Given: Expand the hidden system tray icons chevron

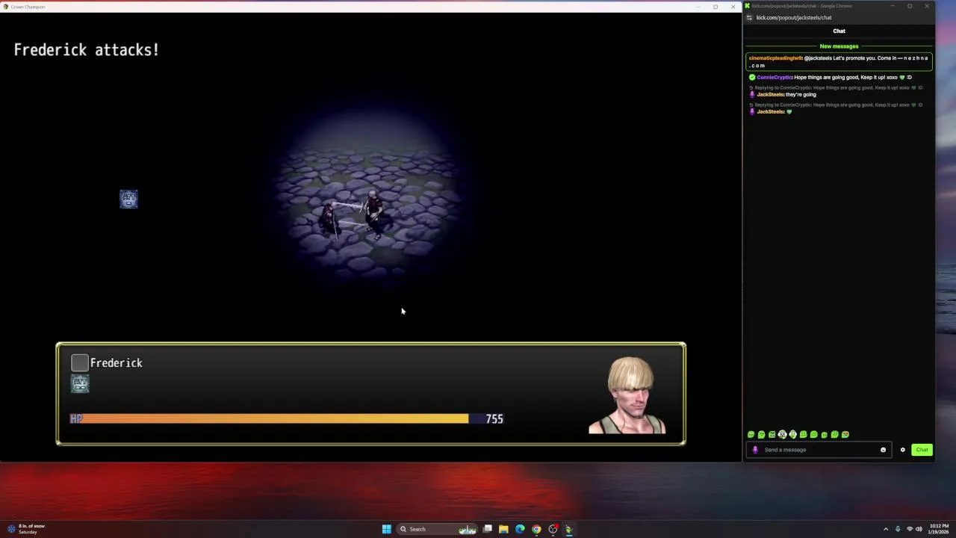Looking at the screenshot, I should 886,529.
